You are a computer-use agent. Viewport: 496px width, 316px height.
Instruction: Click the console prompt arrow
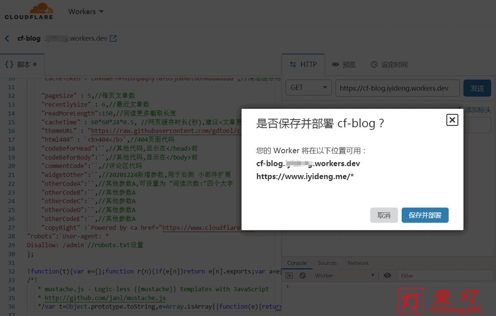point(287,287)
